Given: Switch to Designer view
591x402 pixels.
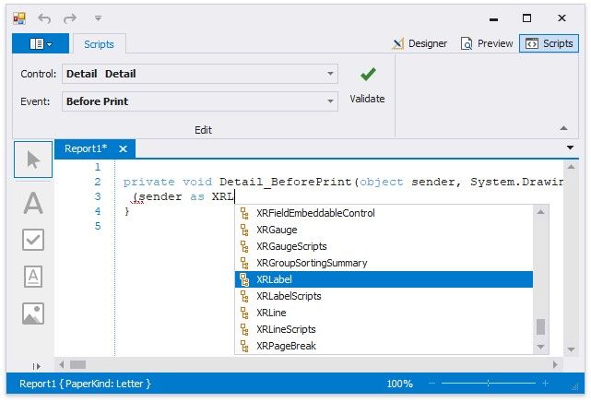Looking at the screenshot, I should [x=420, y=43].
